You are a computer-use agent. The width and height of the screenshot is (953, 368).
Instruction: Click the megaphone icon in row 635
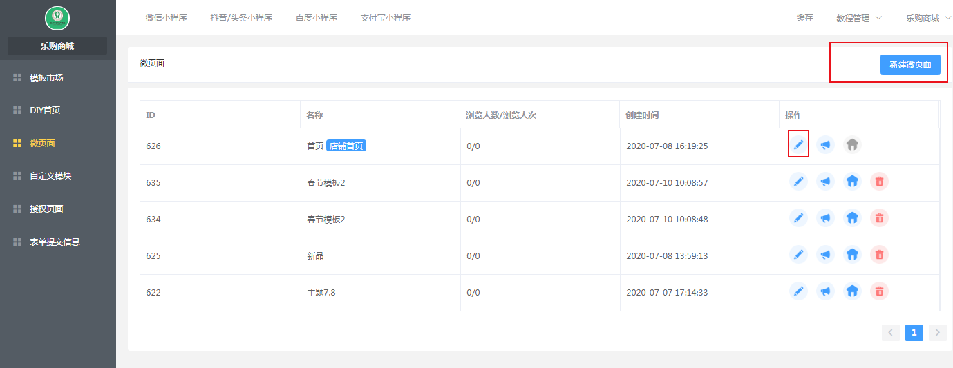click(x=825, y=182)
